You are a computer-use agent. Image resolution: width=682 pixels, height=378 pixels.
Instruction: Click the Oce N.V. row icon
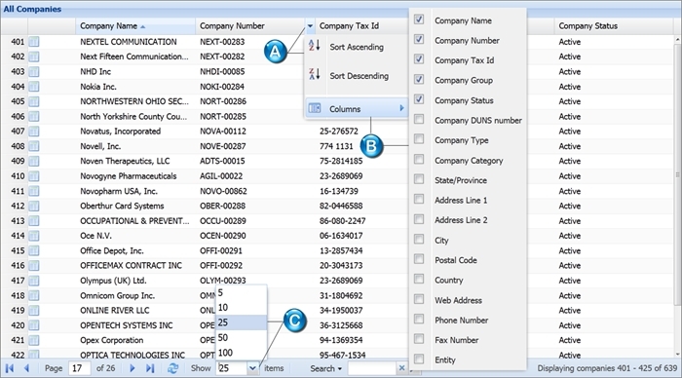[34, 236]
